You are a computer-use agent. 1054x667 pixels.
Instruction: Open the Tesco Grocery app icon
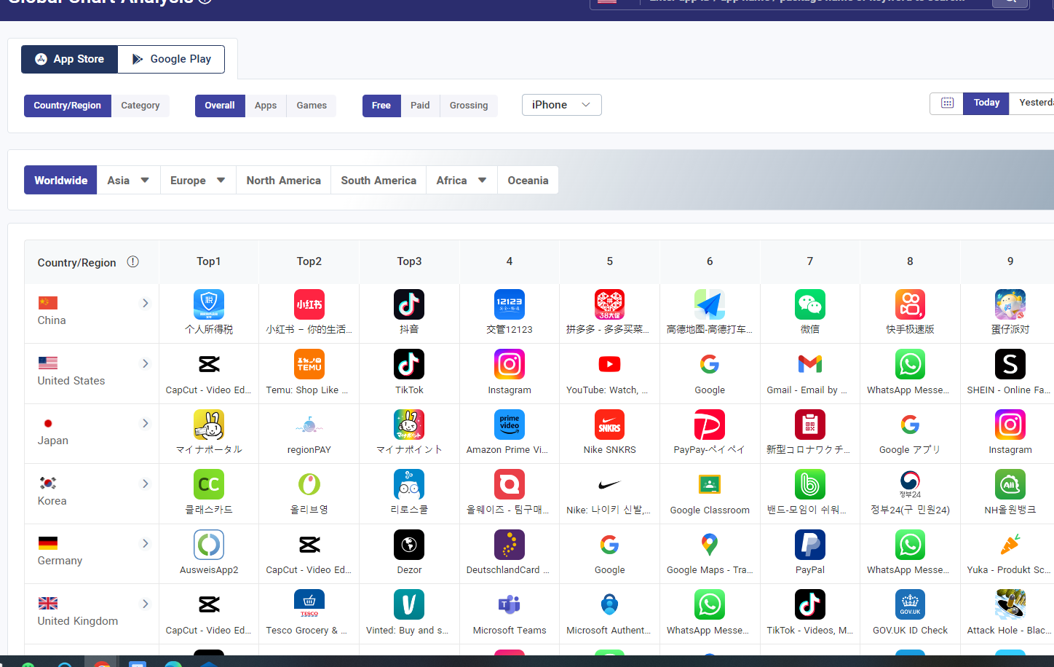(x=309, y=604)
